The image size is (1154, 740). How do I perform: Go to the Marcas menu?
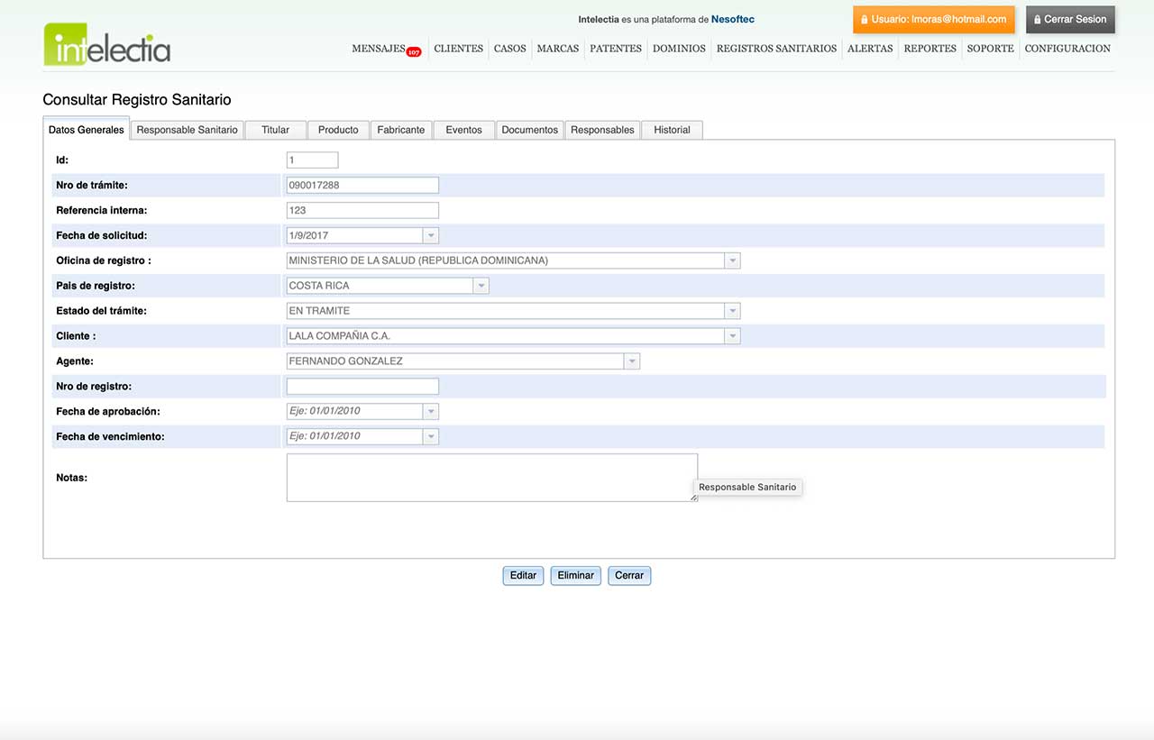click(x=557, y=49)
